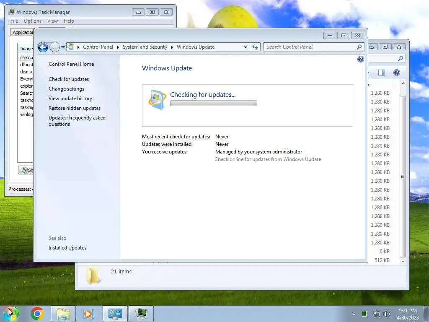Image resolution: width=429 pixels, height=322 pixels.
Task: Select Control Panel breadcrumb
Action: tap(98, 47)
